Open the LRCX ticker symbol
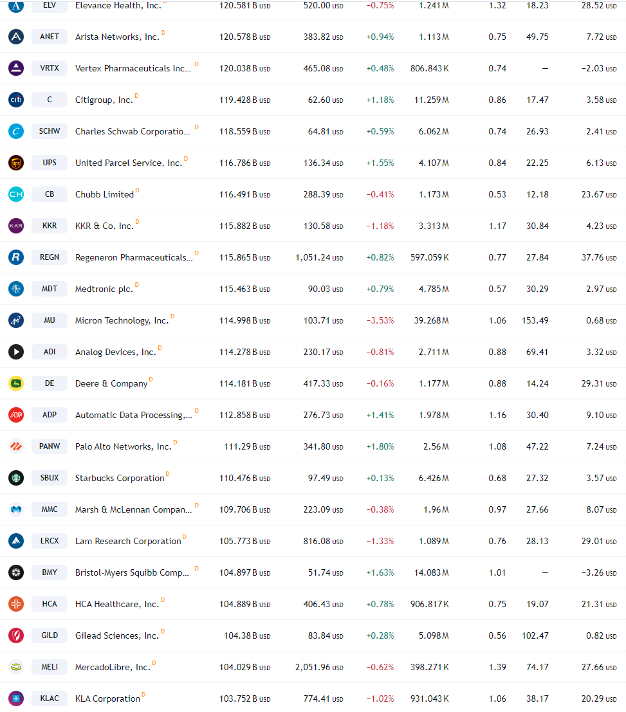Screen dimensions: 626x712 click(x=50, y=541)
